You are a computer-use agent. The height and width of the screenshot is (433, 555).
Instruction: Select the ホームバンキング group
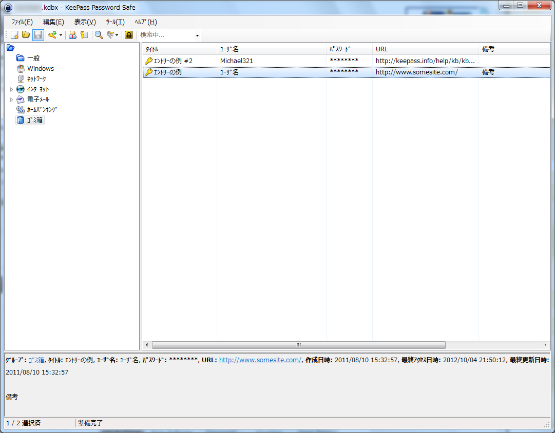pos(42,110)
